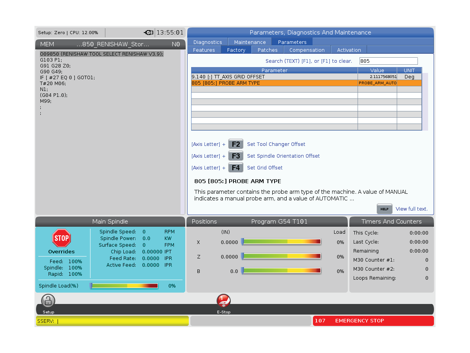
Task: Click Set Grid Offset label
Action: pos(265,168)
